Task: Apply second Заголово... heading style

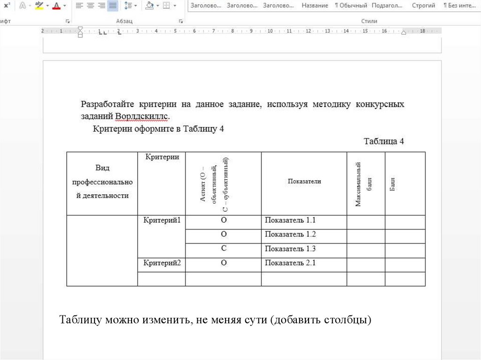Action: click(242, 6)
